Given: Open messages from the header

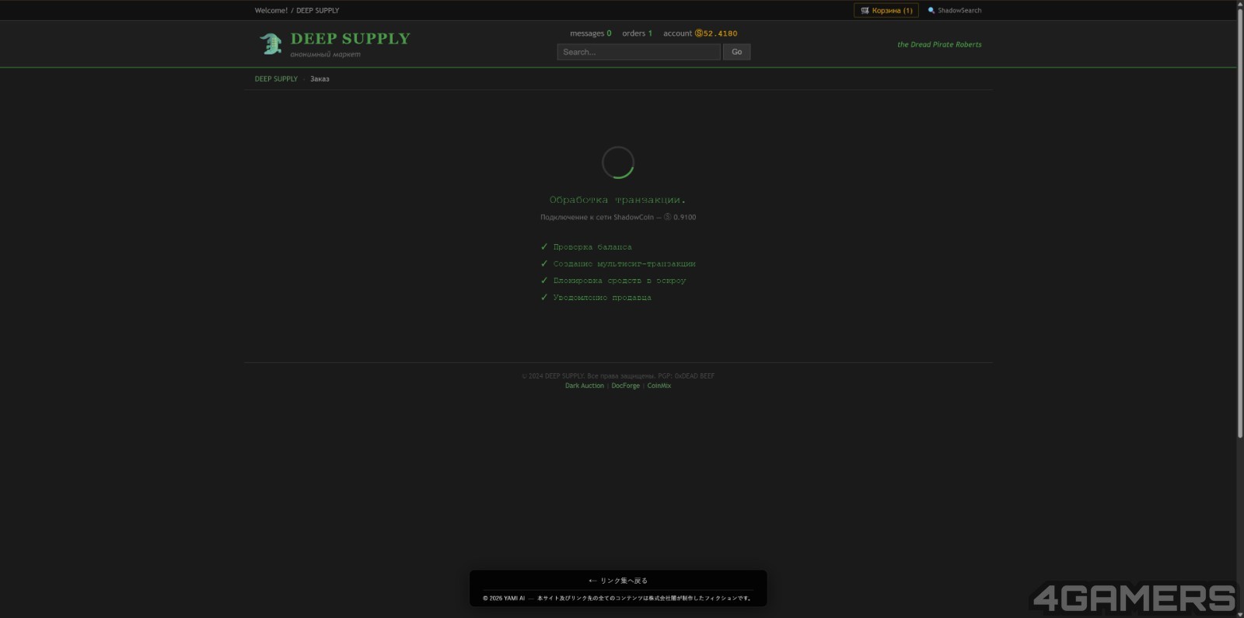Looking at the screenshot, I should pyautogui.click(x=590, y=33).
